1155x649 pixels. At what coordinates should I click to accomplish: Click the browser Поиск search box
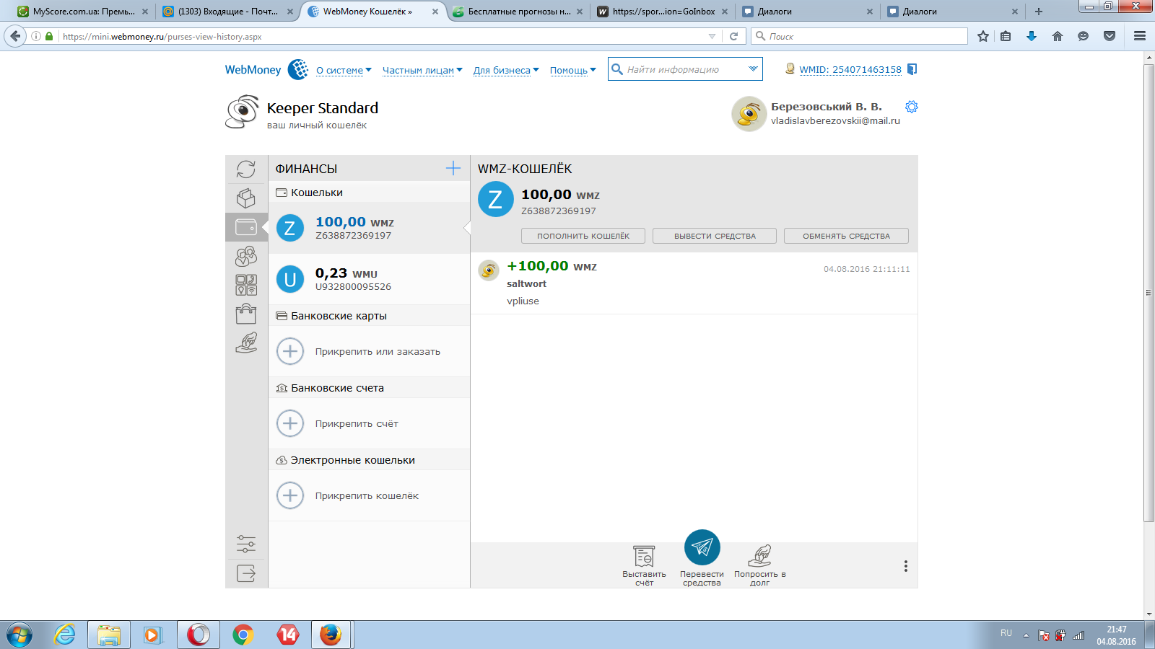pos(859,36)
